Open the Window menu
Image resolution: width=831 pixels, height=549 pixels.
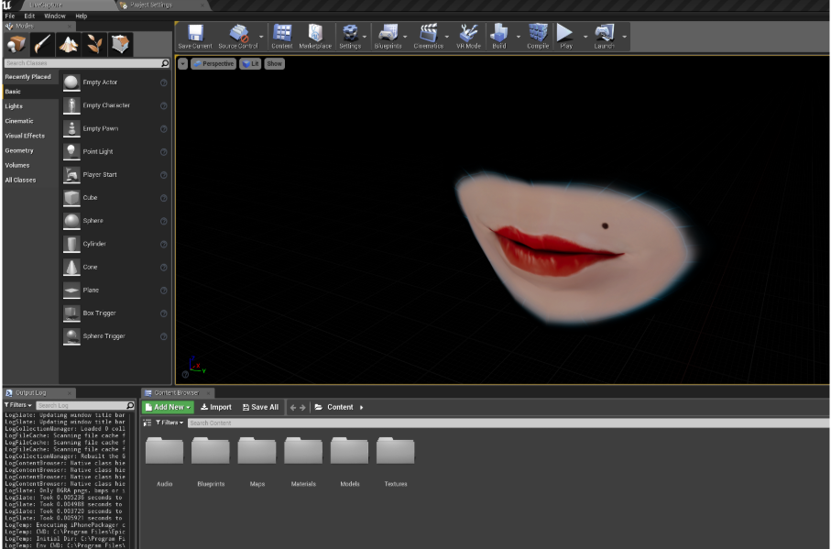54,16
